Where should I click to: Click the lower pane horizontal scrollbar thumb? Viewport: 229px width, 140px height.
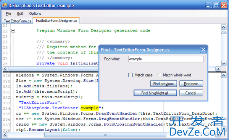point(105,135)
